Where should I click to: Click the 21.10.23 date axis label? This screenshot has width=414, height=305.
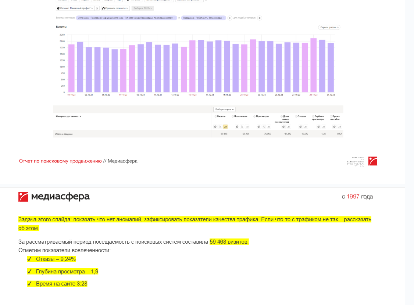click(244, 95)
